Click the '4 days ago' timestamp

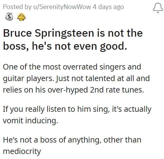pos(108,7)
